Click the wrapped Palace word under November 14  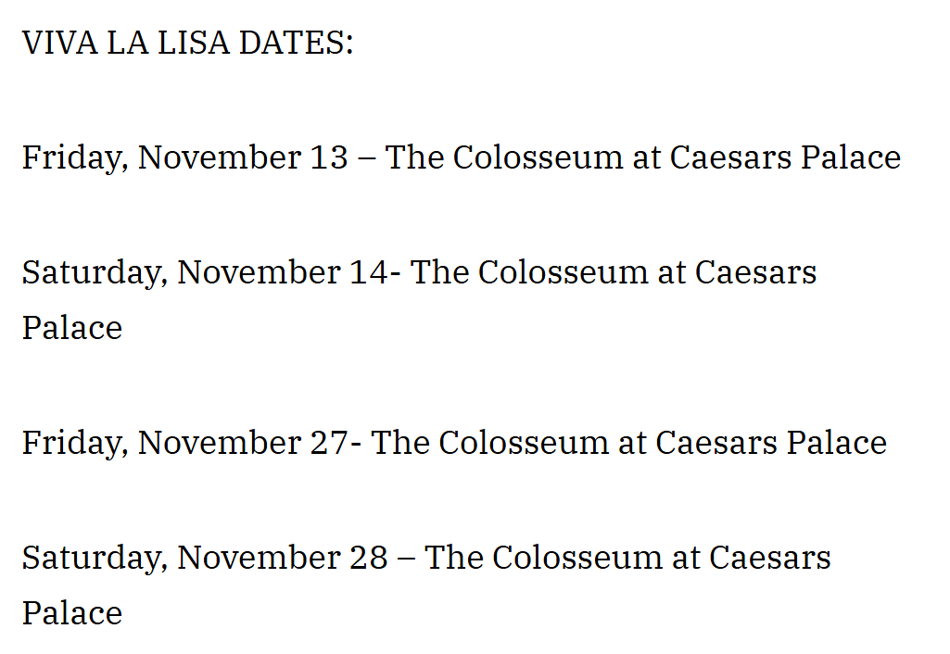[x=72, y=328]
